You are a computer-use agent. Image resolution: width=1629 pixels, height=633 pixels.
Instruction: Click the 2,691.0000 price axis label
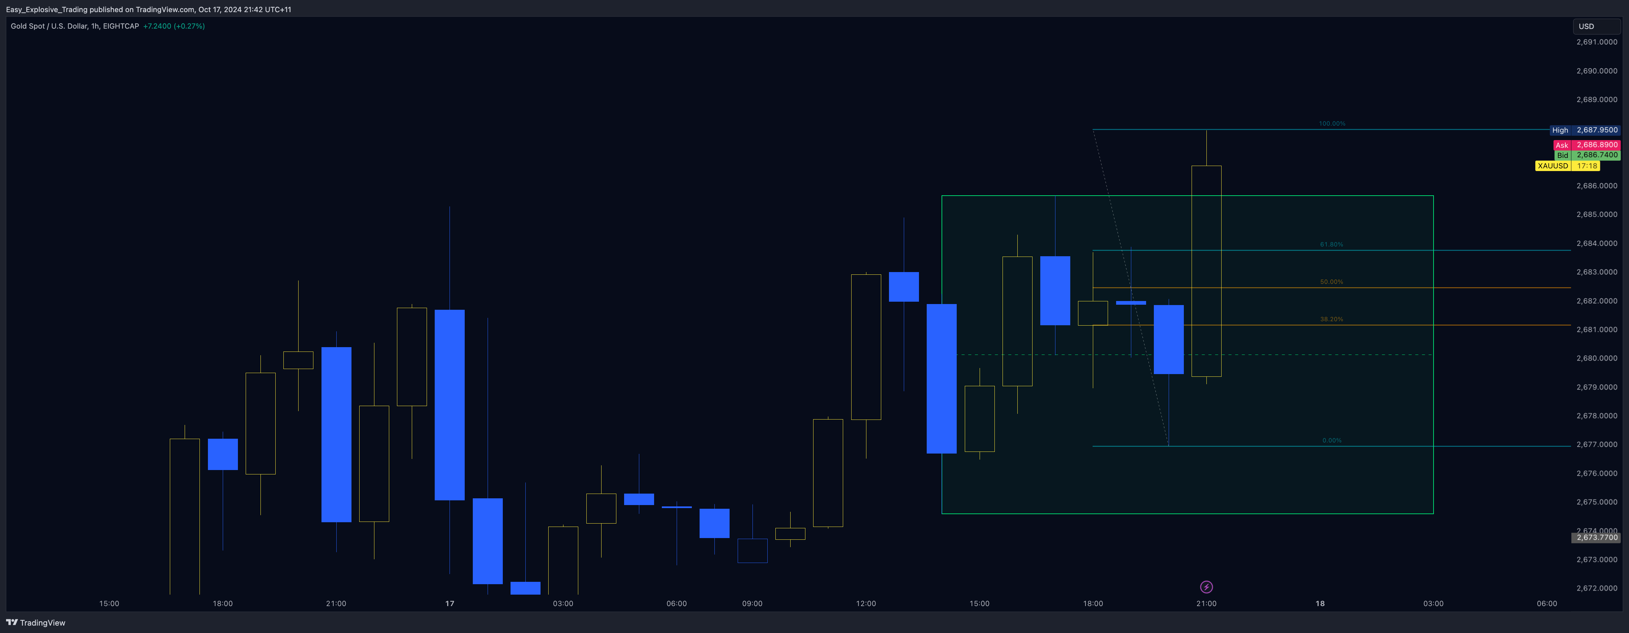1597,42
